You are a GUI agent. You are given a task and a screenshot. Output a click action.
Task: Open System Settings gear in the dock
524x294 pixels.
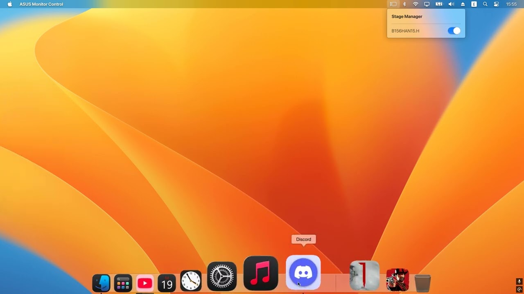pos(222,276)
